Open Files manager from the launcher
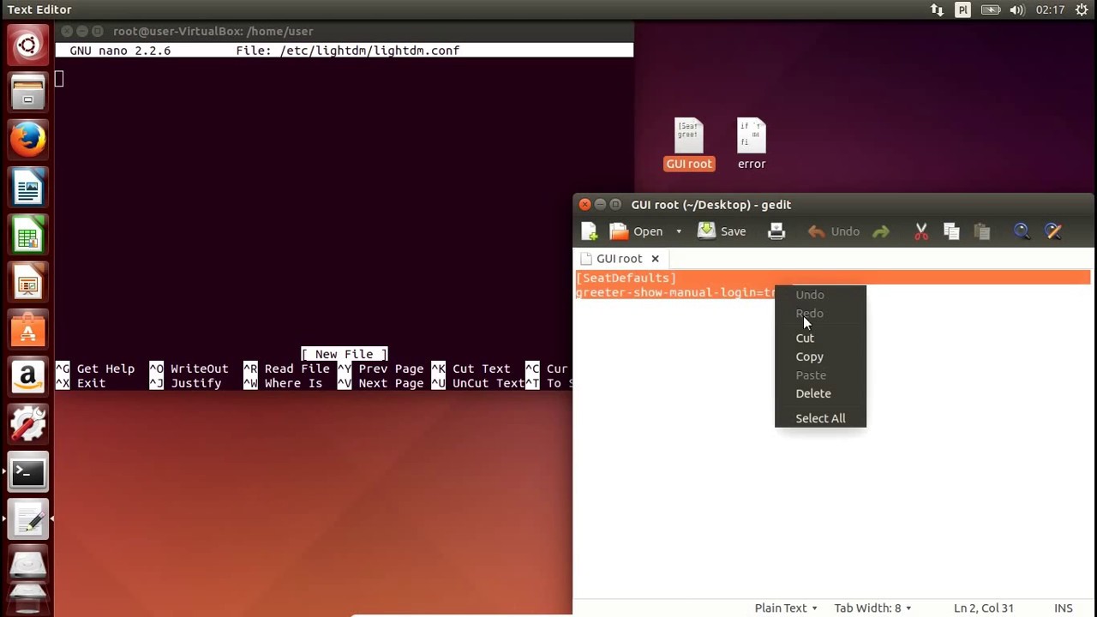The height and width of the screenshot is (617, 1097). point(27,93)
